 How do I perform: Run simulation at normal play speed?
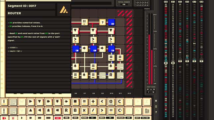pyautogui.click(x=22, y=118)
